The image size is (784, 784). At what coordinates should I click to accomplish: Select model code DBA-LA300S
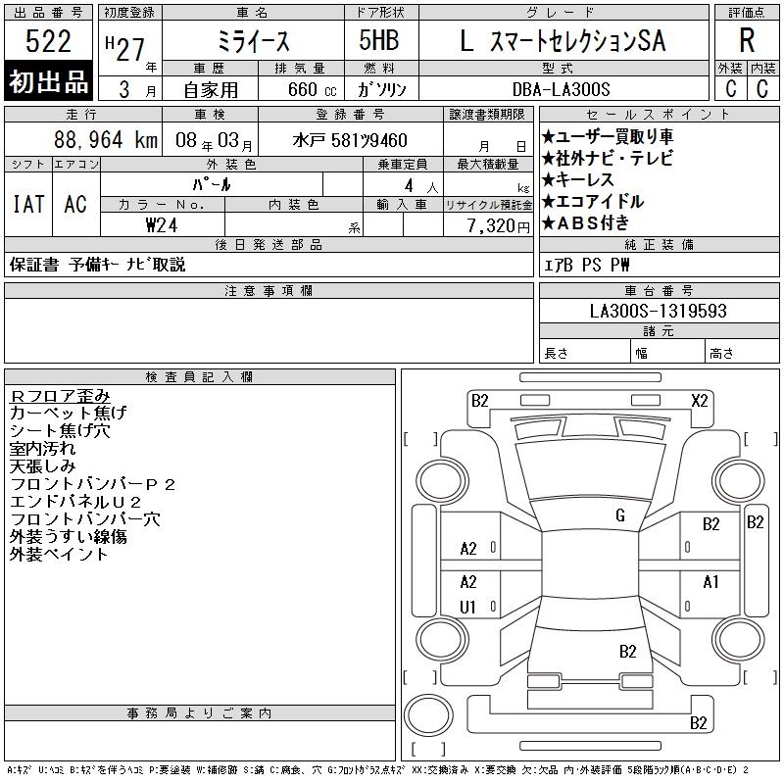pos(561,90)
